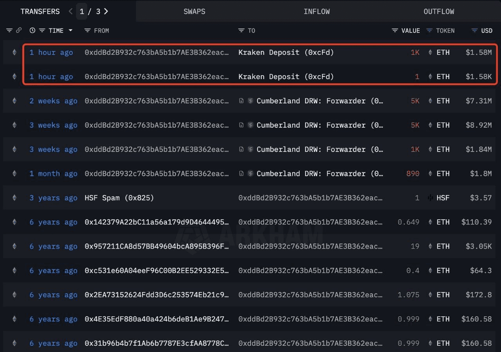The image size is (501, 352).
Task: Click the 890 value cell
Action: [x=413, y=173]
